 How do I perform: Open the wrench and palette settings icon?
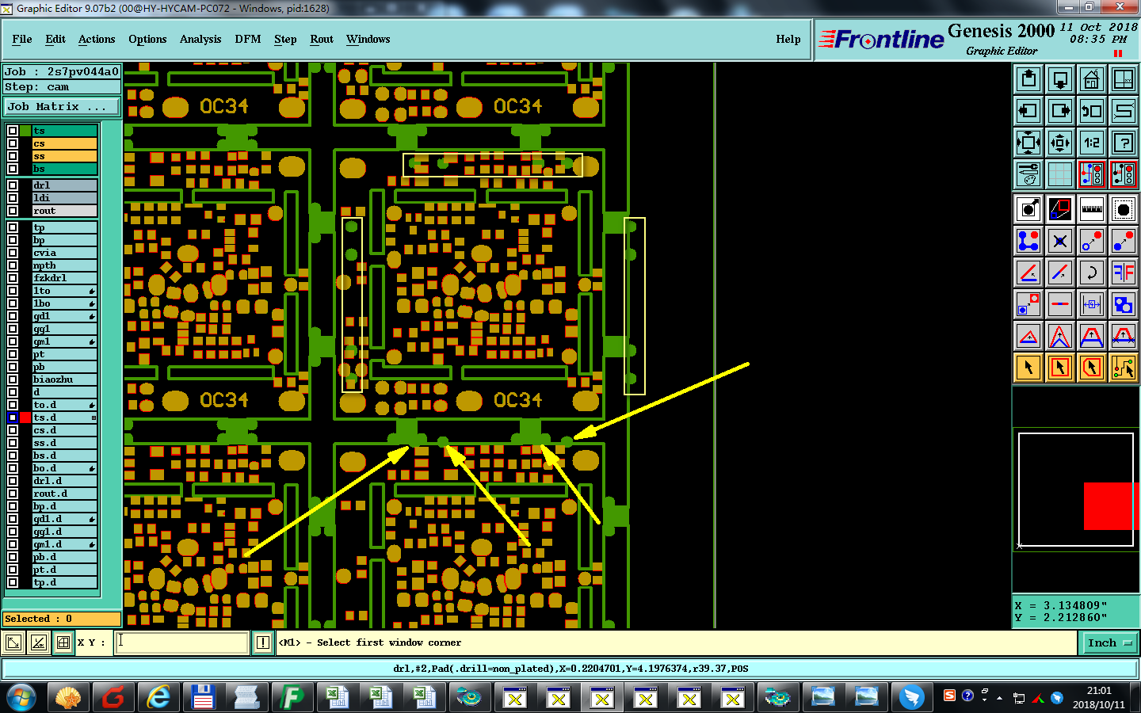(x=1028, y=174)
